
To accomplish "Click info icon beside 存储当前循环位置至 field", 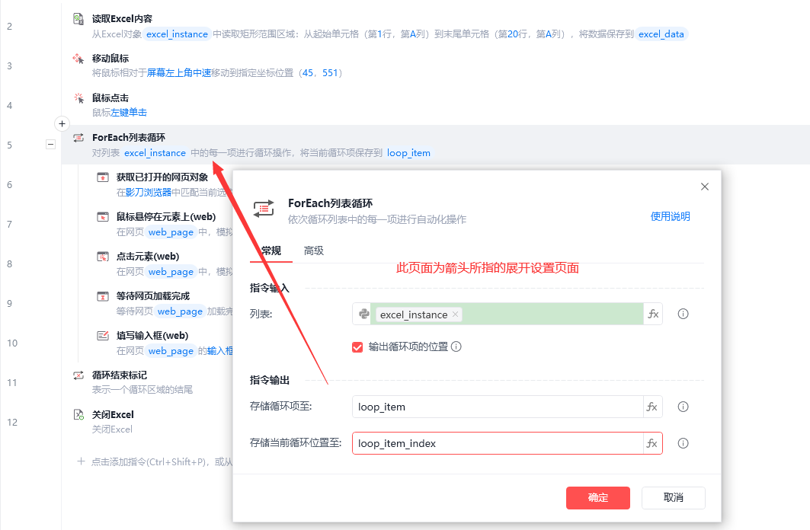I will pos(683,443).
